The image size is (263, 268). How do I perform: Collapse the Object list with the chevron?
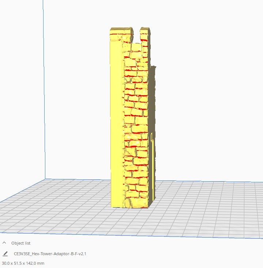[4, 243]
